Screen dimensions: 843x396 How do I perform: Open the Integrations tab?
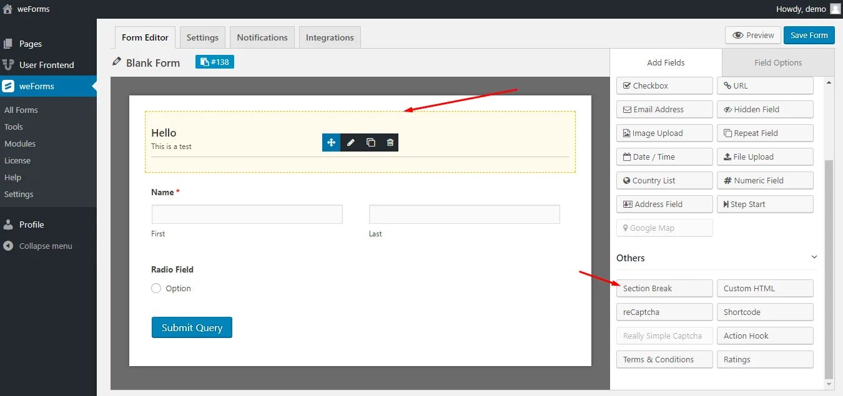tap(330, 37)
